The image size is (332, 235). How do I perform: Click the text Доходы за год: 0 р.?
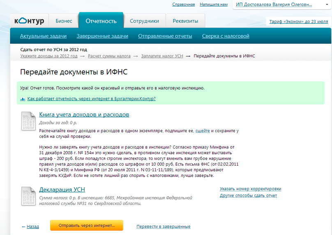click(x=58, y=123)
